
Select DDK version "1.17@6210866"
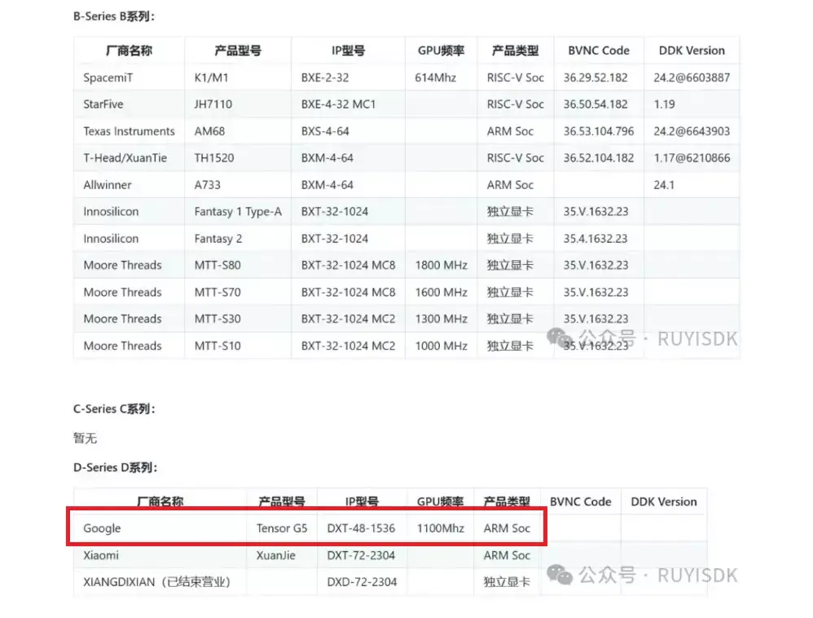692,158
